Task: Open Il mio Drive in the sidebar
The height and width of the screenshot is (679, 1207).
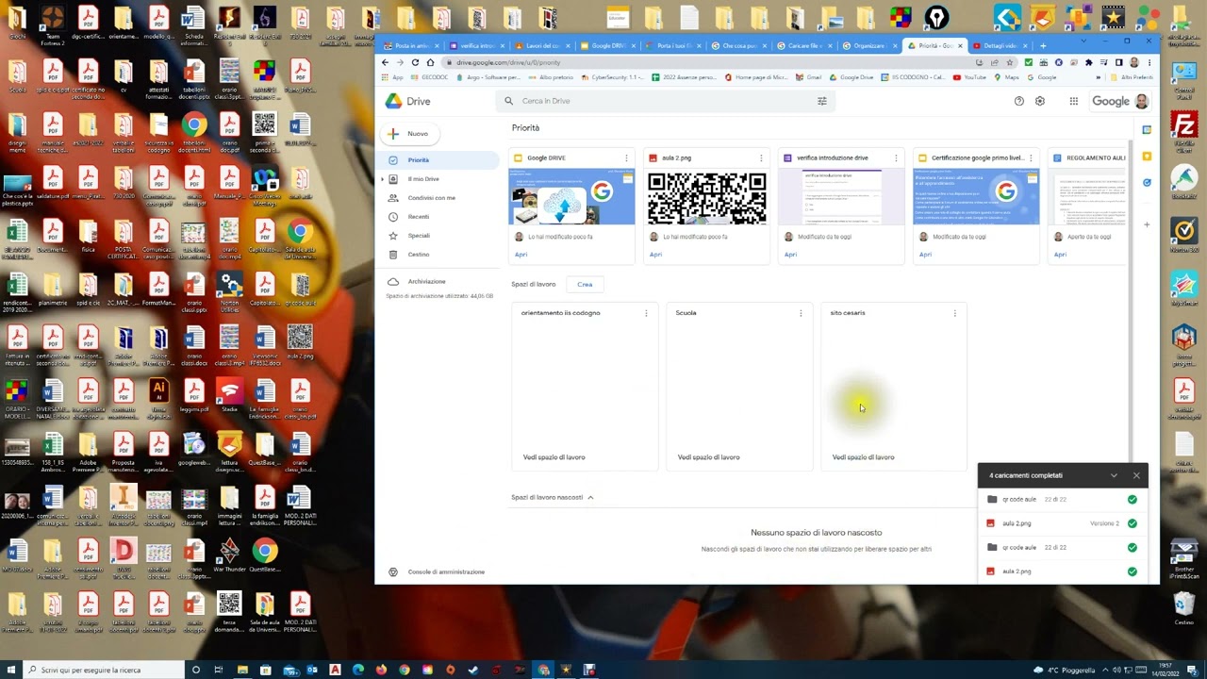Action: coord(423,179)
